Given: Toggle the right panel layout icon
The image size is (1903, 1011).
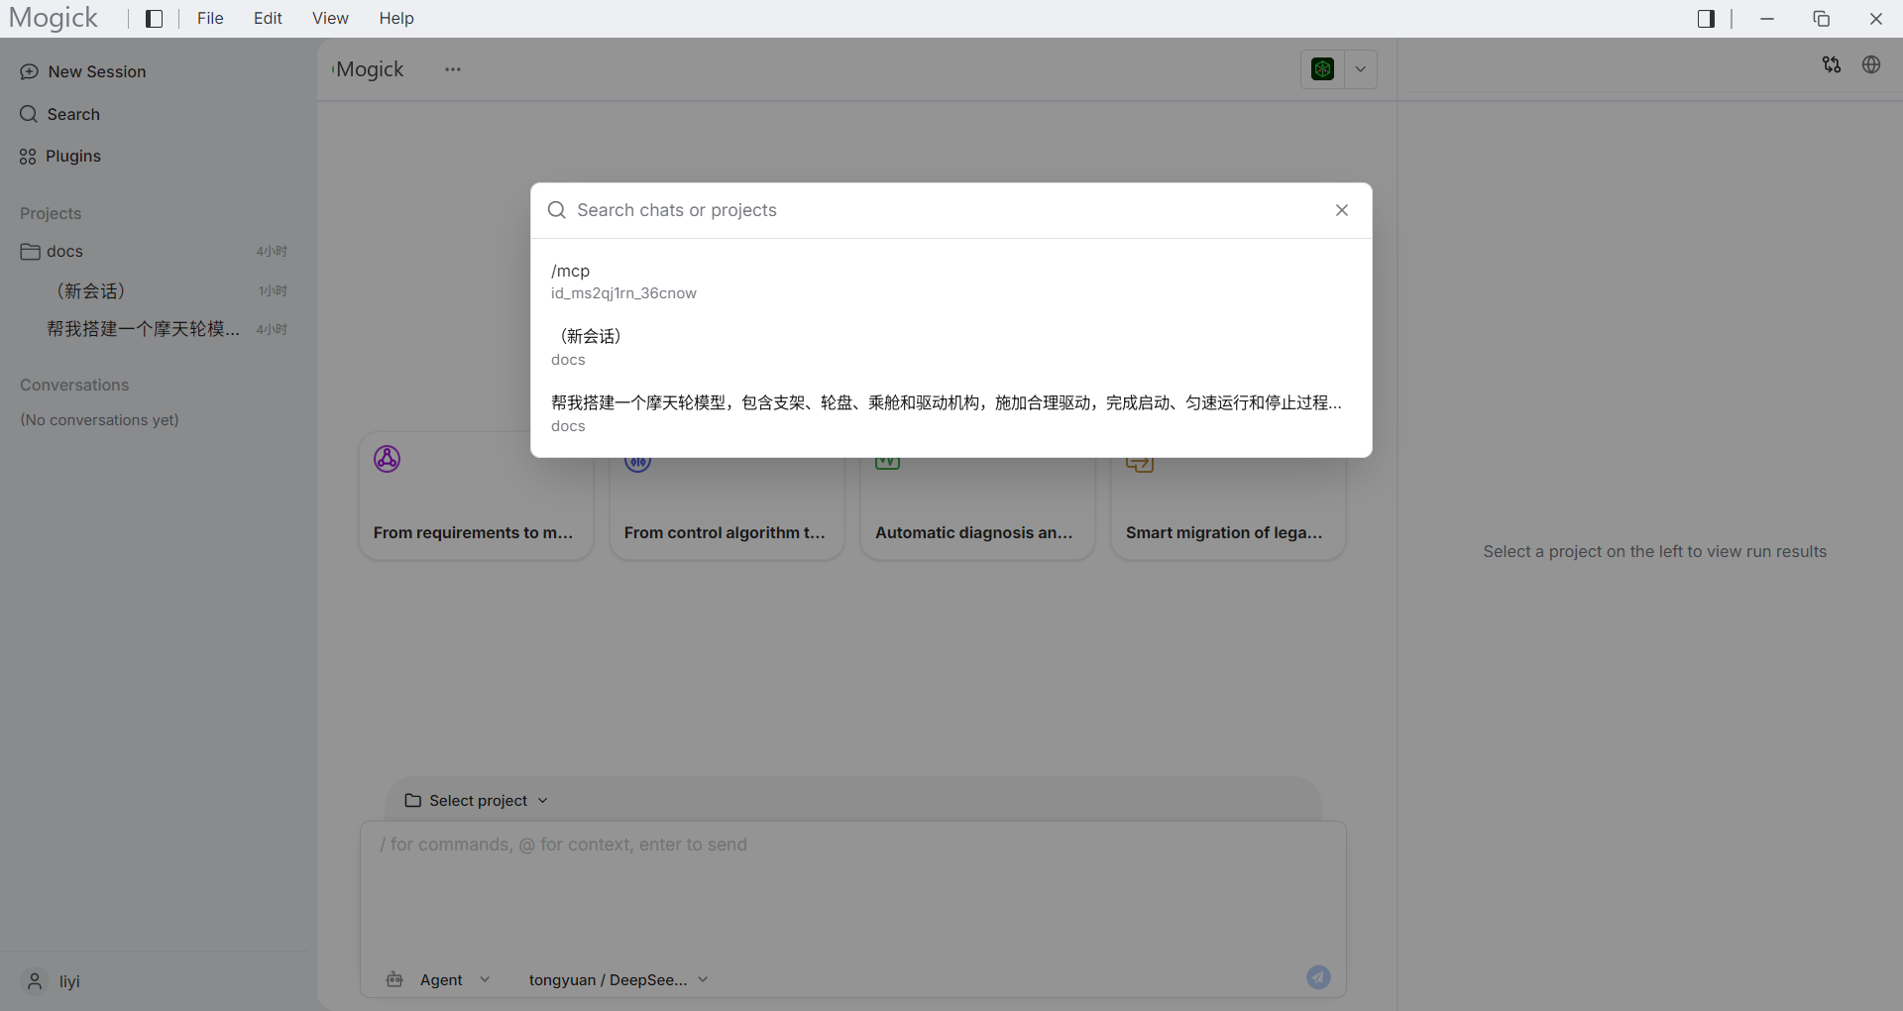Looking at the screenshot, I should coord(1706,19).
